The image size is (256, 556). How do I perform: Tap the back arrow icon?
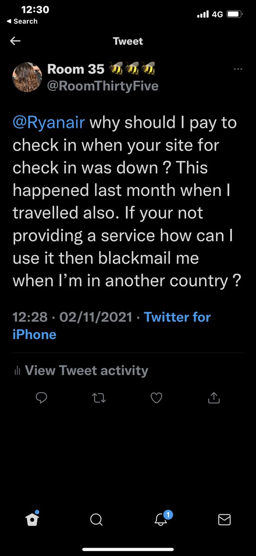[x=15, y=41]
